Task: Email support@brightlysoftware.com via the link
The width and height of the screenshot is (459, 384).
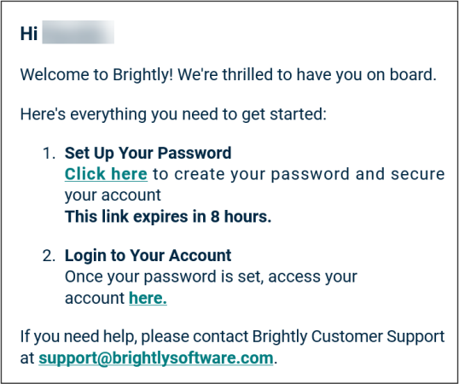Action: [156, 358]
